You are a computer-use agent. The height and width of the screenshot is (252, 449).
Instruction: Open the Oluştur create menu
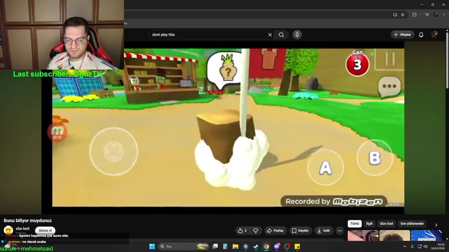pyautogui.click(x=402, y=35)
